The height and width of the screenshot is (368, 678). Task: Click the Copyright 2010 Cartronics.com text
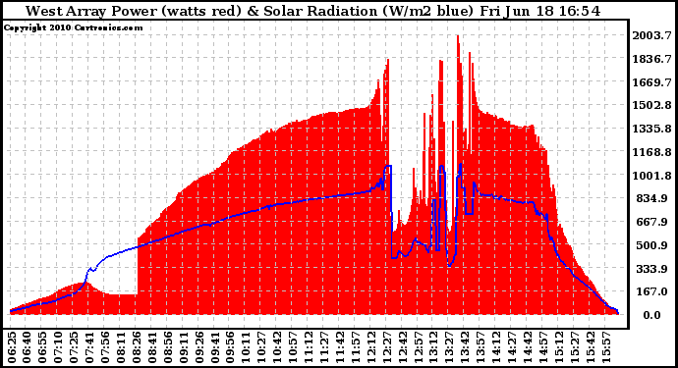[74, 27]
